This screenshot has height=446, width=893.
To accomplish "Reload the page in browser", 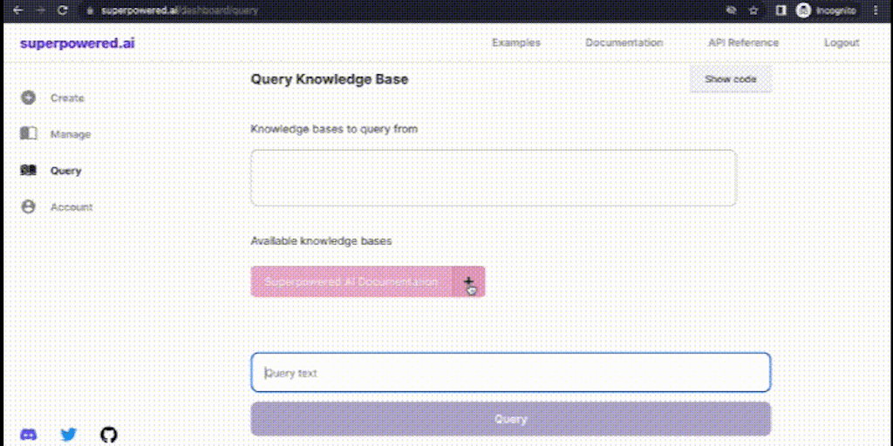I will (x=62, y=10).
